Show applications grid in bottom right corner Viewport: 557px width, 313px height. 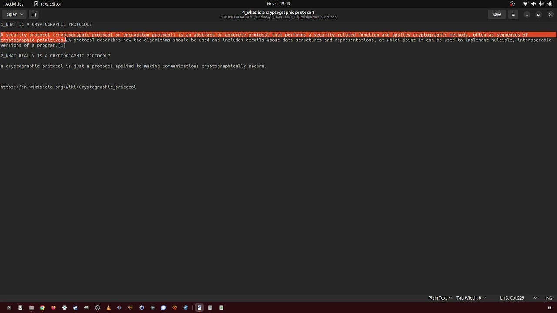550,307
